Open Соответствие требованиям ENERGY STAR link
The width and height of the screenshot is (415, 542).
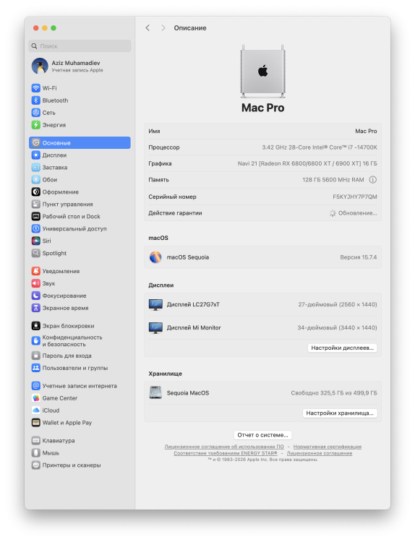pos(226,453)
